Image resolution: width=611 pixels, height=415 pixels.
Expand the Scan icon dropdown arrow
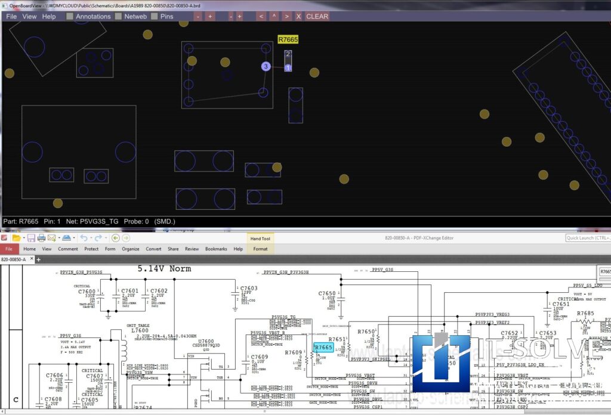[x=74, y=238]
